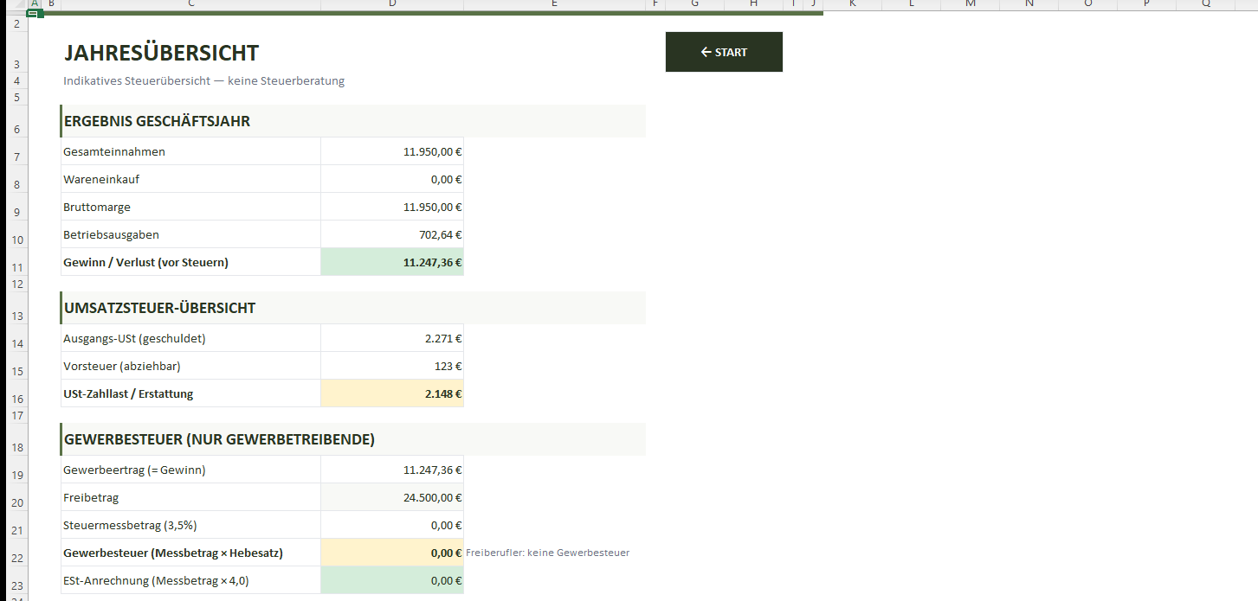Screen dimensions: 1258x601
Task: Select row 20 header
Action: [x=15, y=502]
